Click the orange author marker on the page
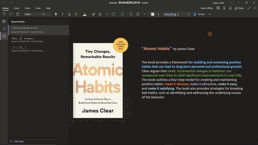The image size is (258, 145). point(210,34)
